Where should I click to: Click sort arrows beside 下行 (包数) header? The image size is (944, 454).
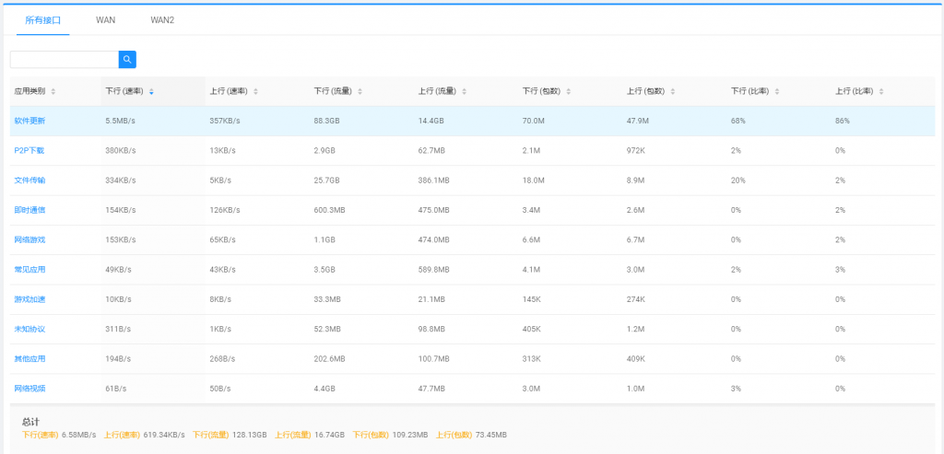coord(569,91)
